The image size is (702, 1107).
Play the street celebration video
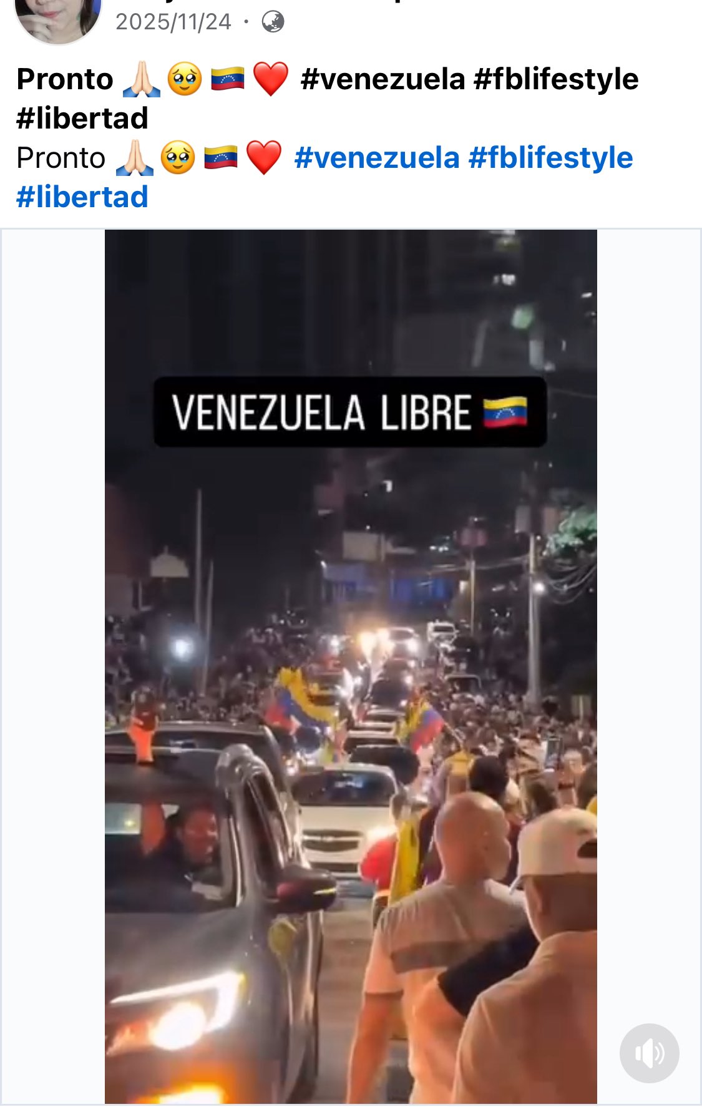[351, 666]
